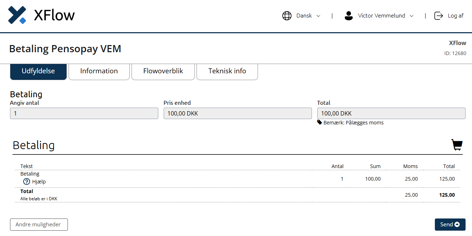Click the Antal value 1 in table
The image size is (472, 236).
pos(342,179)
